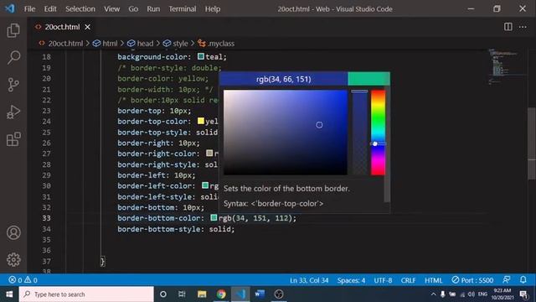Open the Run and Debug view
This screenshot has width=536, height=302.
pos(13,112)
